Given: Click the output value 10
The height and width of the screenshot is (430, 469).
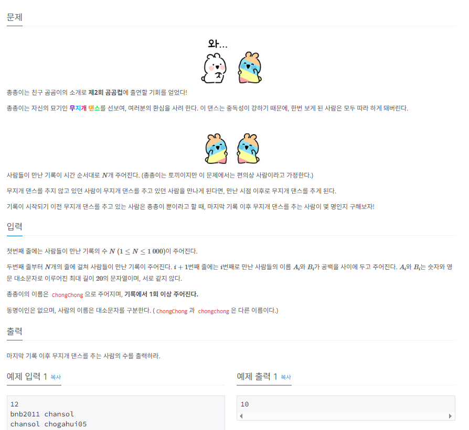Looking at the screenshot, I should tap(244, 404).
